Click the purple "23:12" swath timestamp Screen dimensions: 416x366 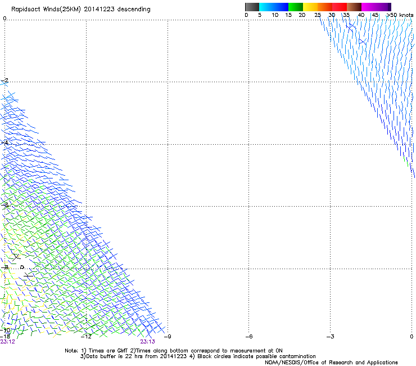(8, 342)
